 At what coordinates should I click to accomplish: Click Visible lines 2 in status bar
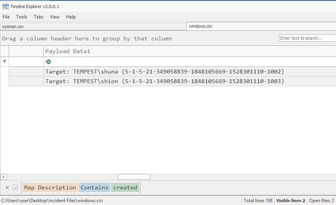[290, 201]
